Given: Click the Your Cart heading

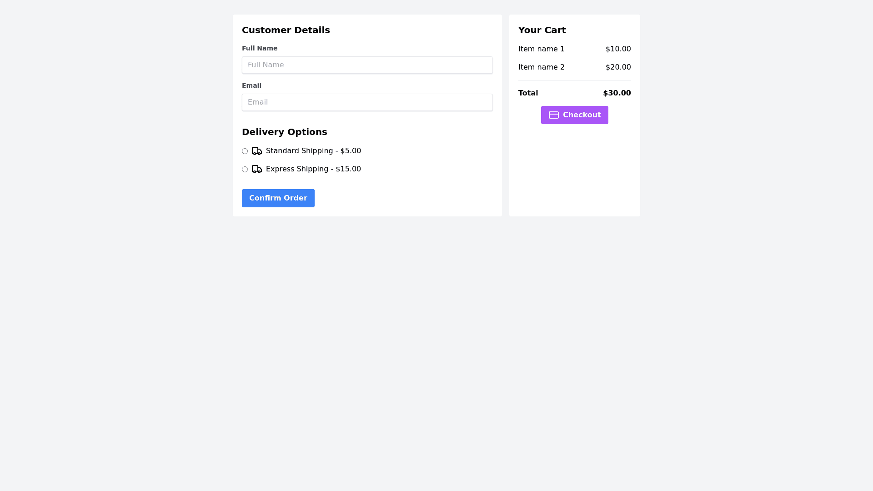Looking at the screenshot, I should pyautogui.click(x=542, y=30).
